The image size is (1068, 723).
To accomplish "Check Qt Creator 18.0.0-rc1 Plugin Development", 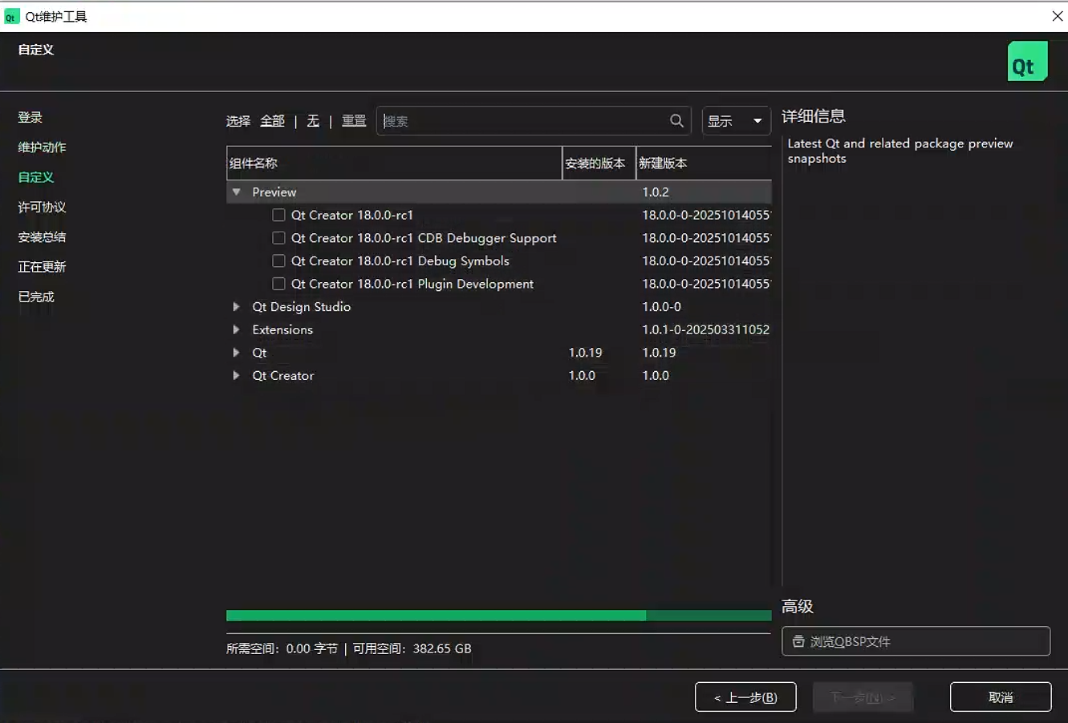I will point(278,284).
